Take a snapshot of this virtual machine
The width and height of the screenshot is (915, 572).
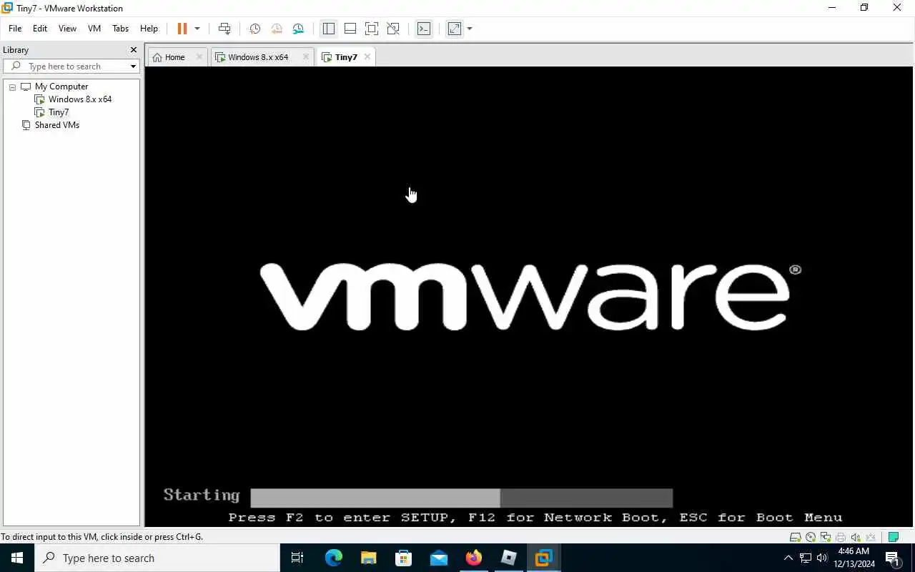[x=254, y=29]
